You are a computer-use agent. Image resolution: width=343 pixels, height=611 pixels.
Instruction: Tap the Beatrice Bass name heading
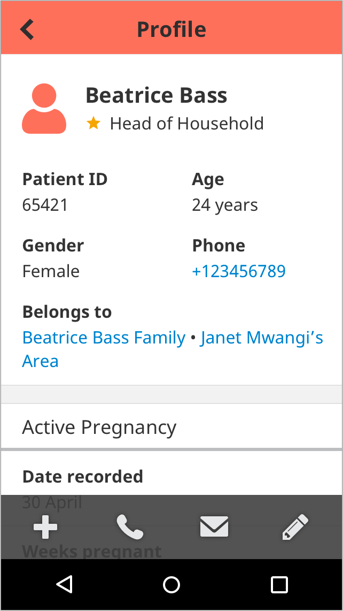156,95
